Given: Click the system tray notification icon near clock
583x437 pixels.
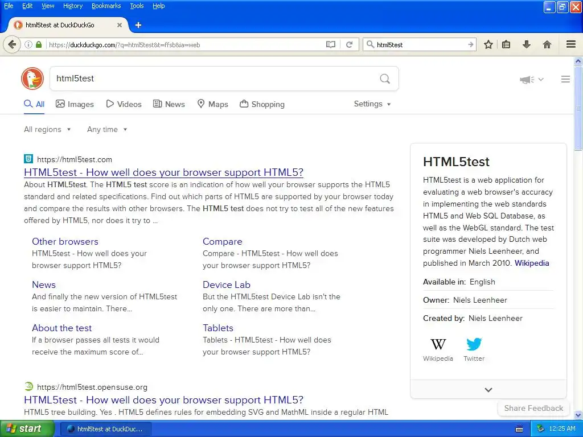Looking at the screenshot, I should 540,429.
